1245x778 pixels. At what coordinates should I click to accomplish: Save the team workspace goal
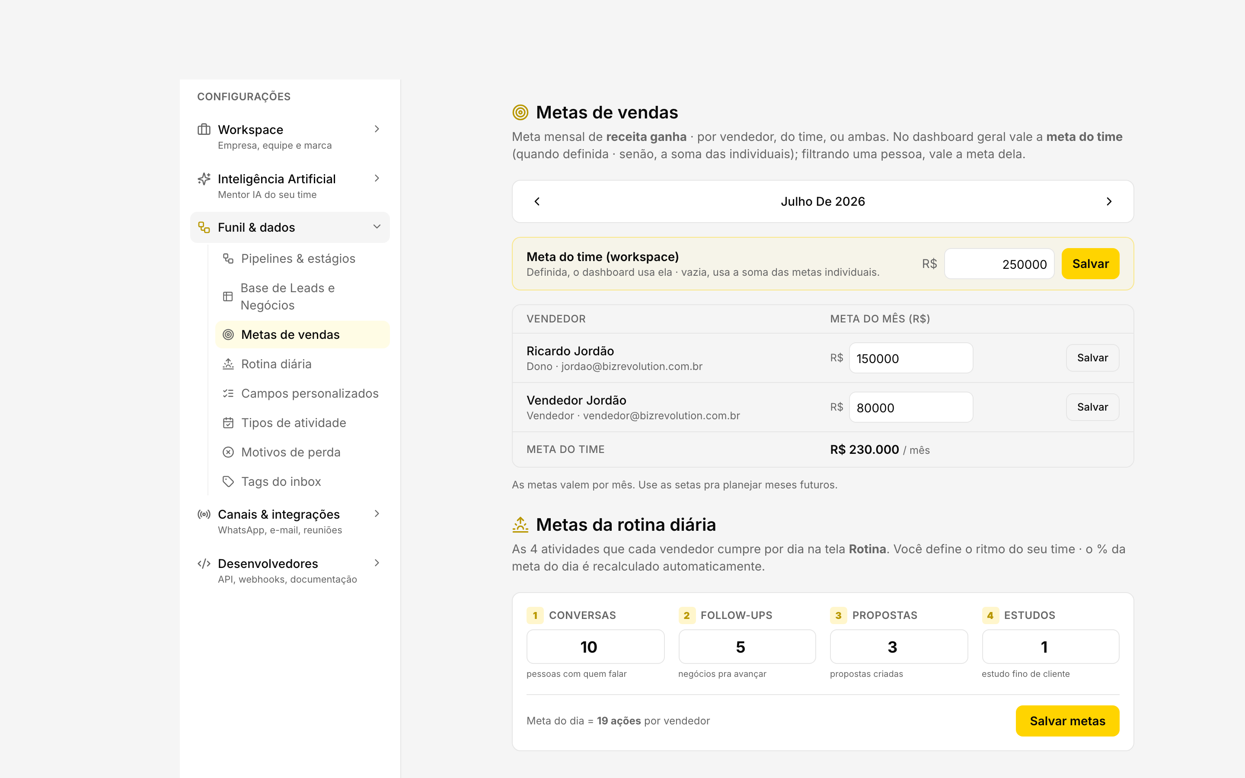pos(1090,264)
